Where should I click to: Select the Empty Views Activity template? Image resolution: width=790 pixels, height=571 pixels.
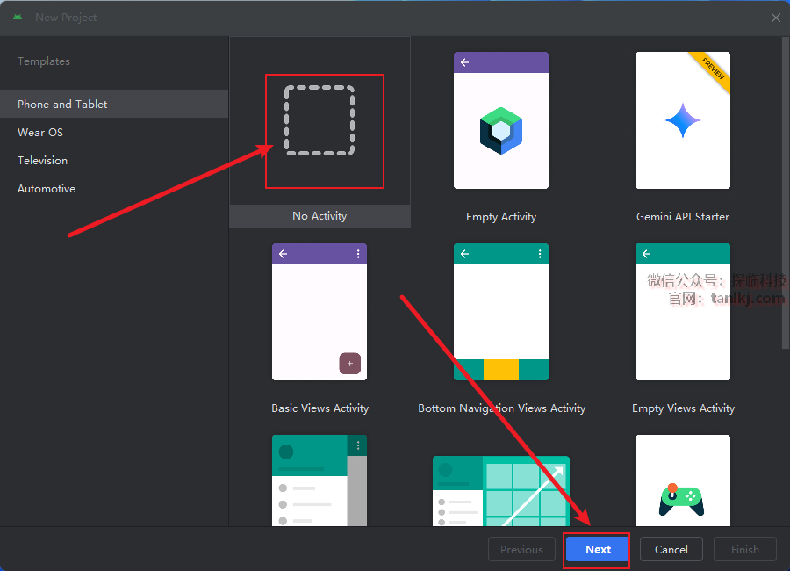pos(682,312)
